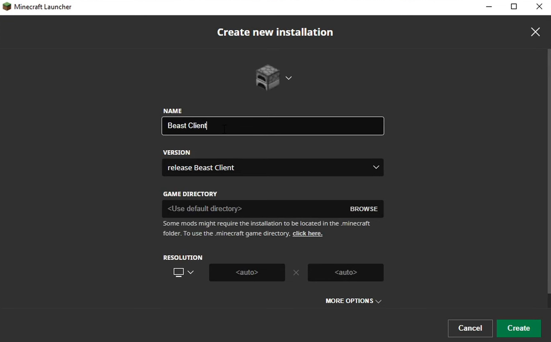Follow the 'click here.' link

[307, 233]
